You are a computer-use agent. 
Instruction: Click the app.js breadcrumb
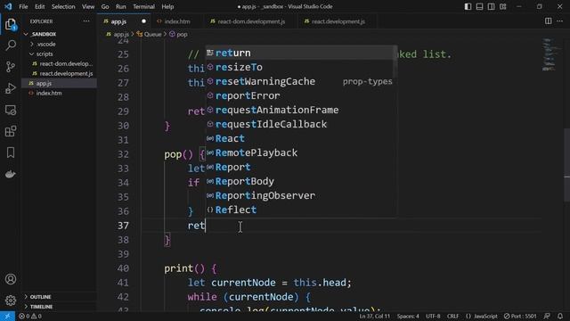118,34
